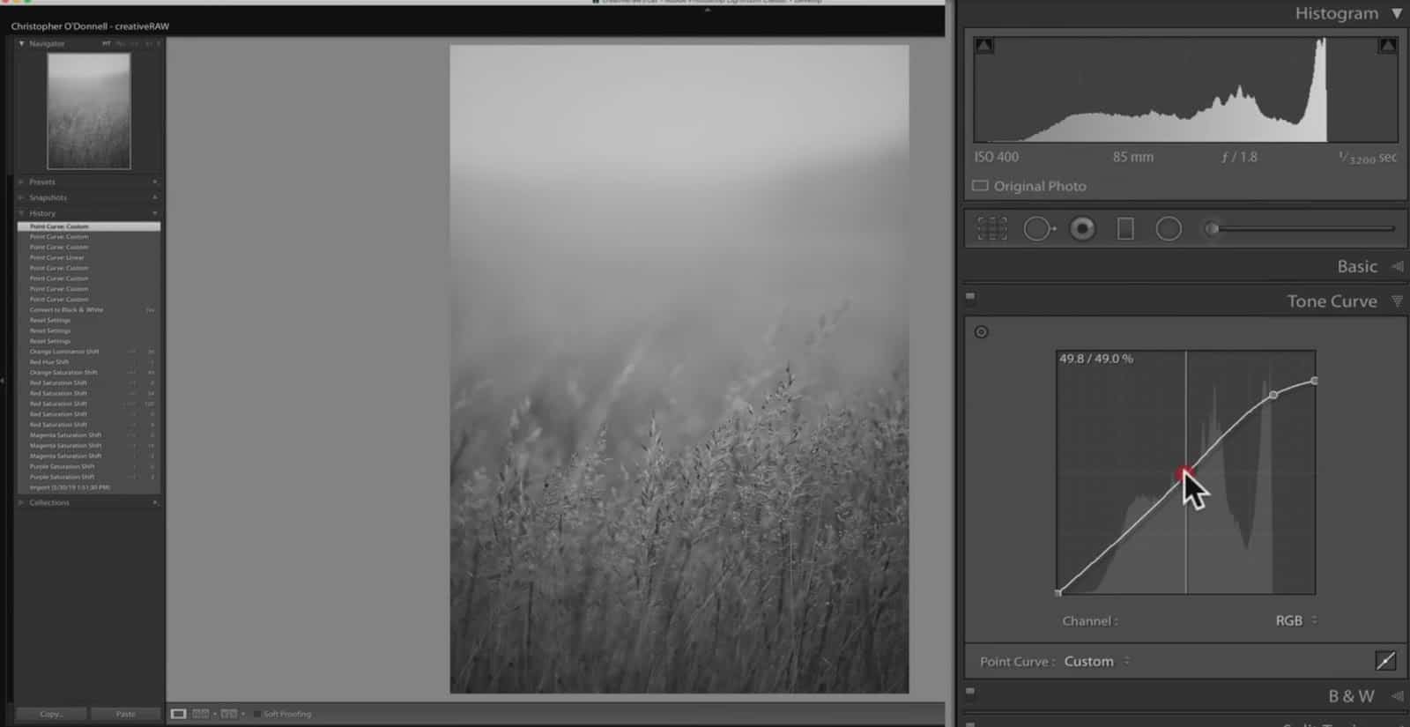Click the Paste button
This screenshot has height=727, width=1410.
tap(126, 714)
